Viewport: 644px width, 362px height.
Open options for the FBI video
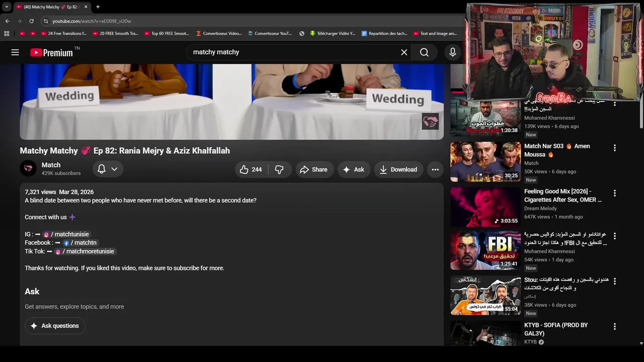point(614,236)
